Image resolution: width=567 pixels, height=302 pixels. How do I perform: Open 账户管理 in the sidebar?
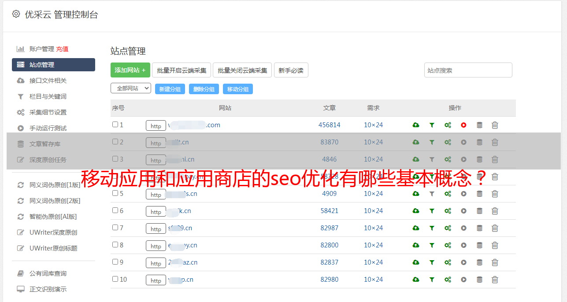tap(42, 49)
